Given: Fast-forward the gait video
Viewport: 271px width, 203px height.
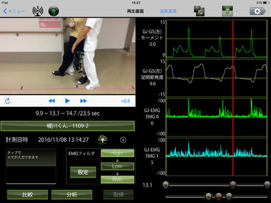Looking at the screenshot, I should click(84, 101).
